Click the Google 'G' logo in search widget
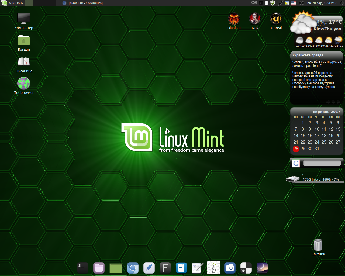The width and height of the screenshot is (345, 276). coord(296,163)
